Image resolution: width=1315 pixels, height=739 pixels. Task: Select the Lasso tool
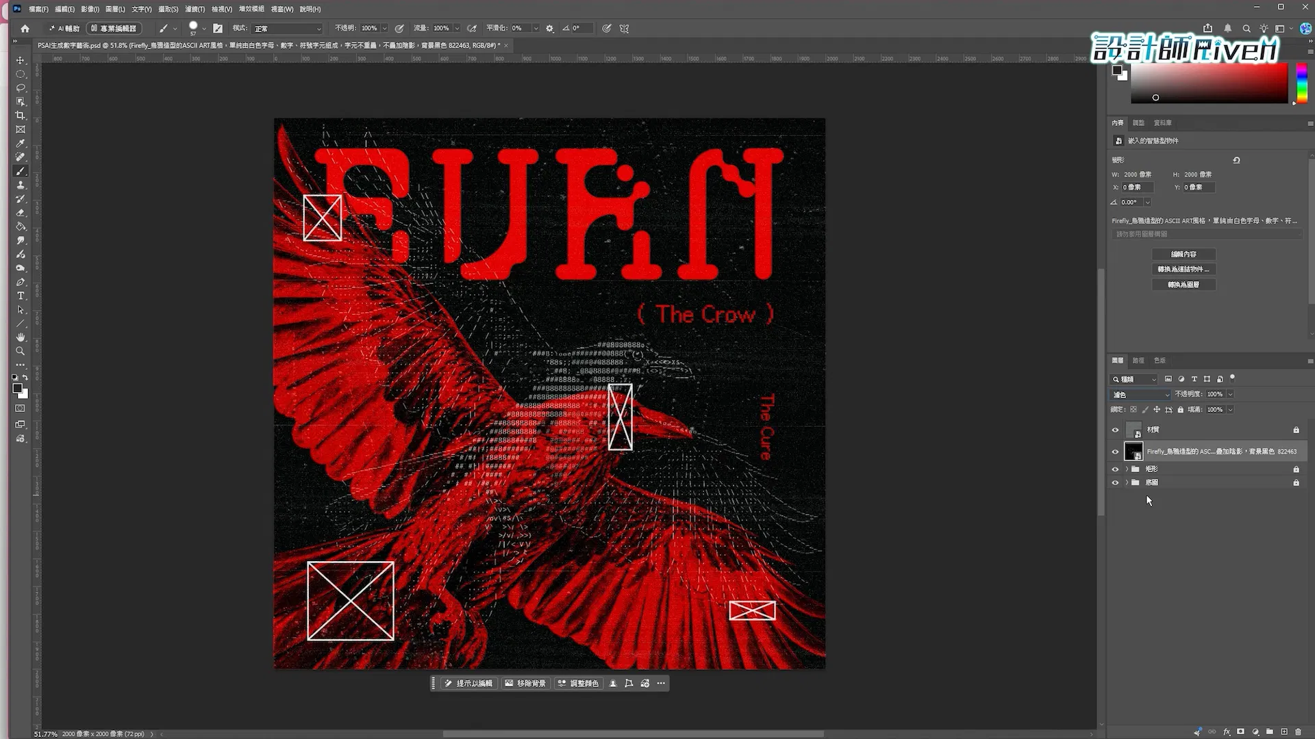20,88
